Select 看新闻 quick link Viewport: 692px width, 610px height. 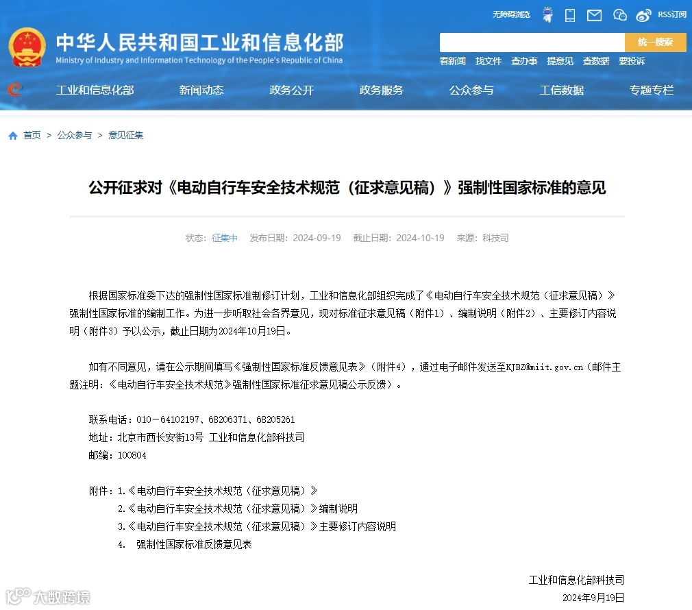[x=452, y=61]
